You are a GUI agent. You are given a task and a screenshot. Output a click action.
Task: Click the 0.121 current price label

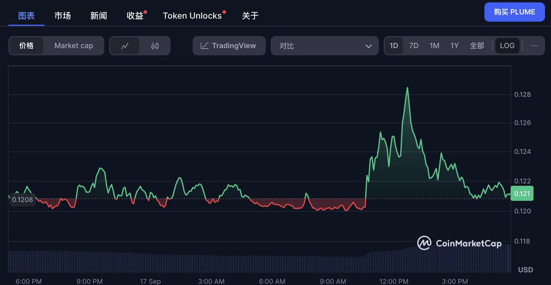click(522, 194)
